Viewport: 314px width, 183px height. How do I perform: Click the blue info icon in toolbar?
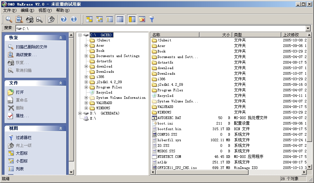pyautogui.click(x=74, y=19)
